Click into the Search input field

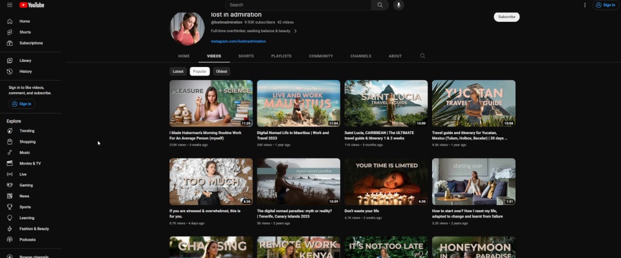[298, 5]
